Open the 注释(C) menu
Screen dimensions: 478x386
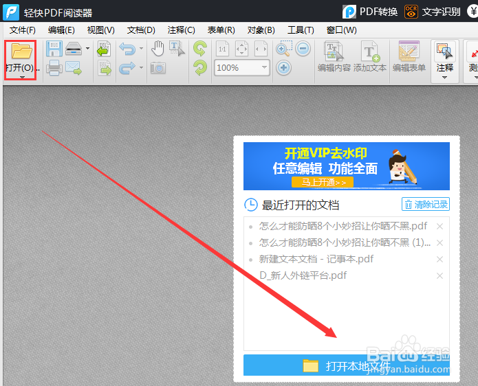pos(181,30)
